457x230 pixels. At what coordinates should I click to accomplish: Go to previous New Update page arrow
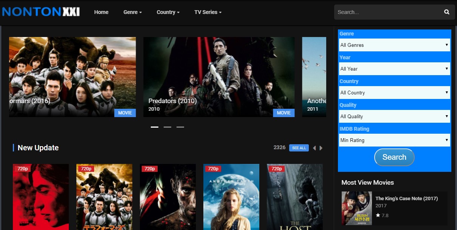(x=314, y=148)
